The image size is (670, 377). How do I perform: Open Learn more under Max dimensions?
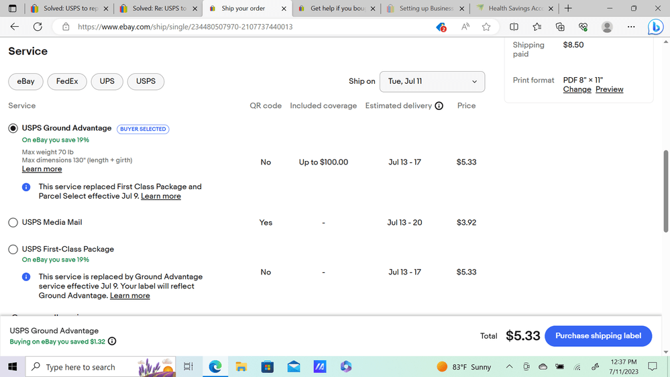coord(42,169)
